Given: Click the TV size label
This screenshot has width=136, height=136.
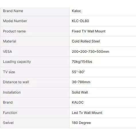Looking at the screenshot, I should pos(9,72).
